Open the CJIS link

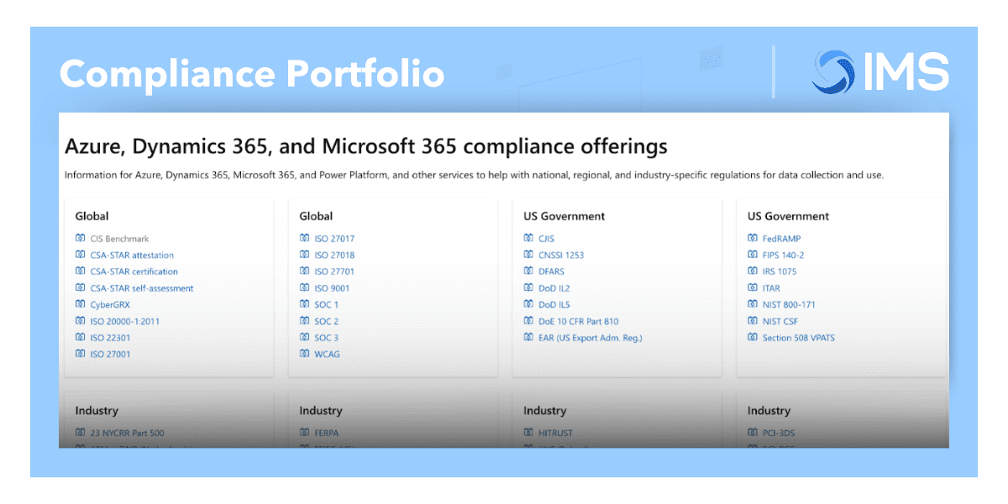[x=546, y=239]
